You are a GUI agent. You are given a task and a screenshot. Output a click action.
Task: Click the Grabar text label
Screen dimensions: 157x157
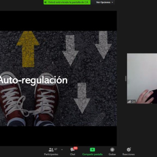point(112,154)
